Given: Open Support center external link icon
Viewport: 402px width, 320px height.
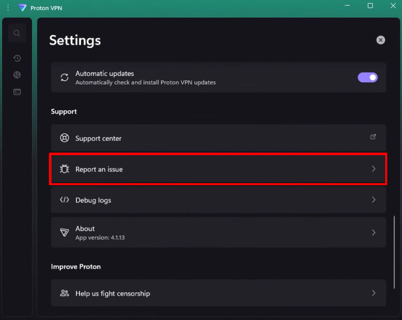Looking at the screenshot, I should pyautogui.click(x=373, y=137).
